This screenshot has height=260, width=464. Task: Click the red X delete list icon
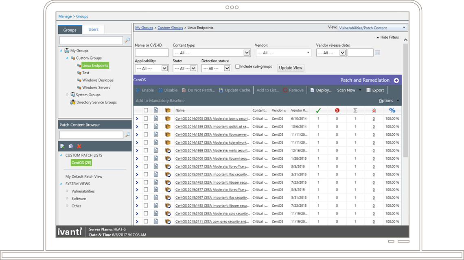click(79, 146)
